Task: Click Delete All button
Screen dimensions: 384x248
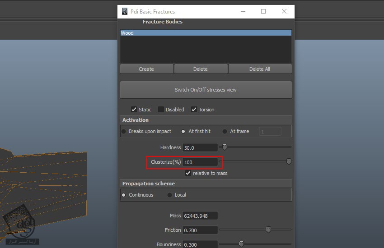Action: (x=260, y=69)
